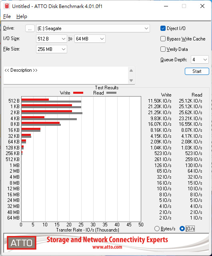Click the 4 KB write value 9.83K IO/s
This screenshot has width=212, height=256.
tap(161, 118)
